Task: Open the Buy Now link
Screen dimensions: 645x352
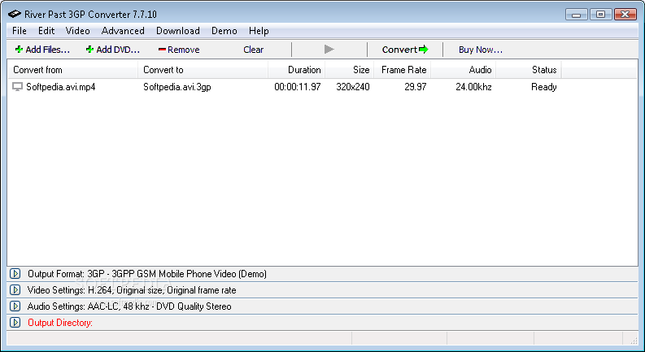Action: pyautogui.click(x=481, y=50)
